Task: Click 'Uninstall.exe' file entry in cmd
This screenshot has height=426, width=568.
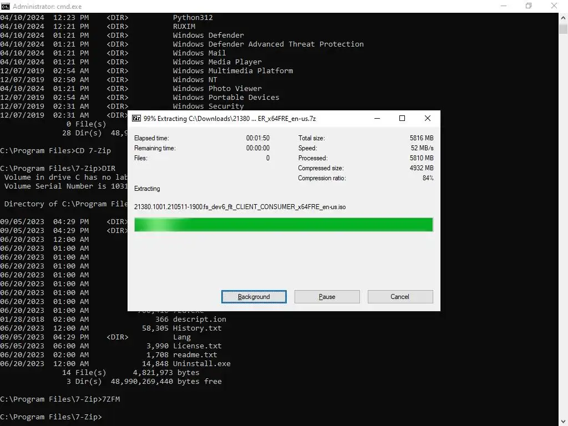Action: pyautogui.click(x=202, y=364)
